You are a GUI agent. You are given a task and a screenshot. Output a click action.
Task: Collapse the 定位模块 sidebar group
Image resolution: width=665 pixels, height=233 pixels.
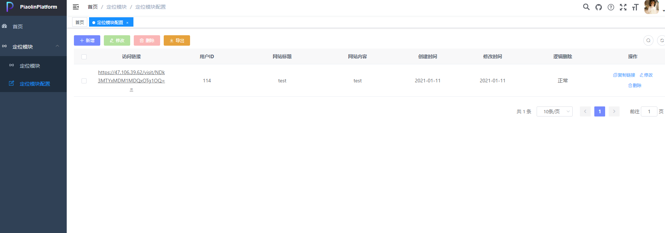point(33,46)
